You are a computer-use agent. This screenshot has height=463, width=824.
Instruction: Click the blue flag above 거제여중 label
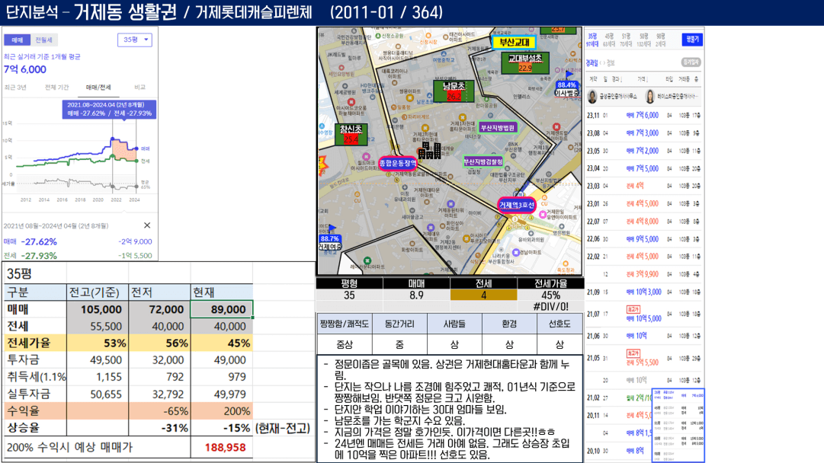(331, 229)
